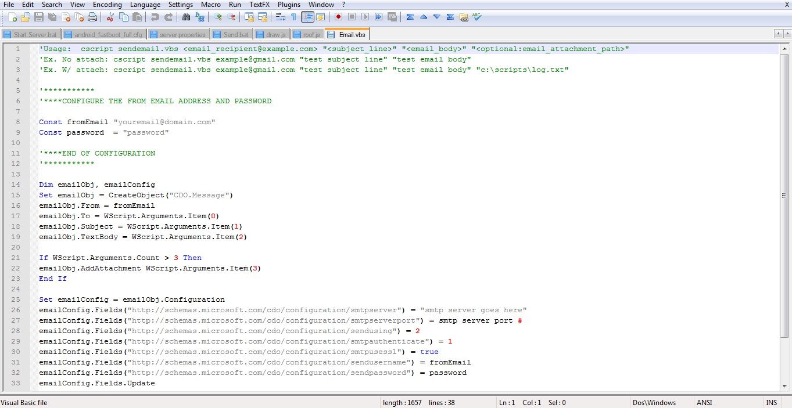Save the current file with Save icon
Screen dimensions: 792x408
pos(38,17)
